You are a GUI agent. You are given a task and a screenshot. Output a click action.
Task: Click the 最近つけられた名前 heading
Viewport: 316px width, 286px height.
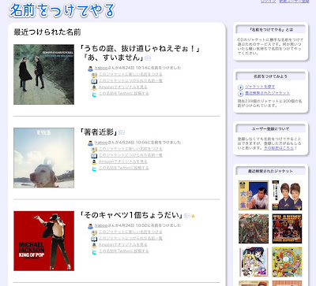(x=47, y=32)
